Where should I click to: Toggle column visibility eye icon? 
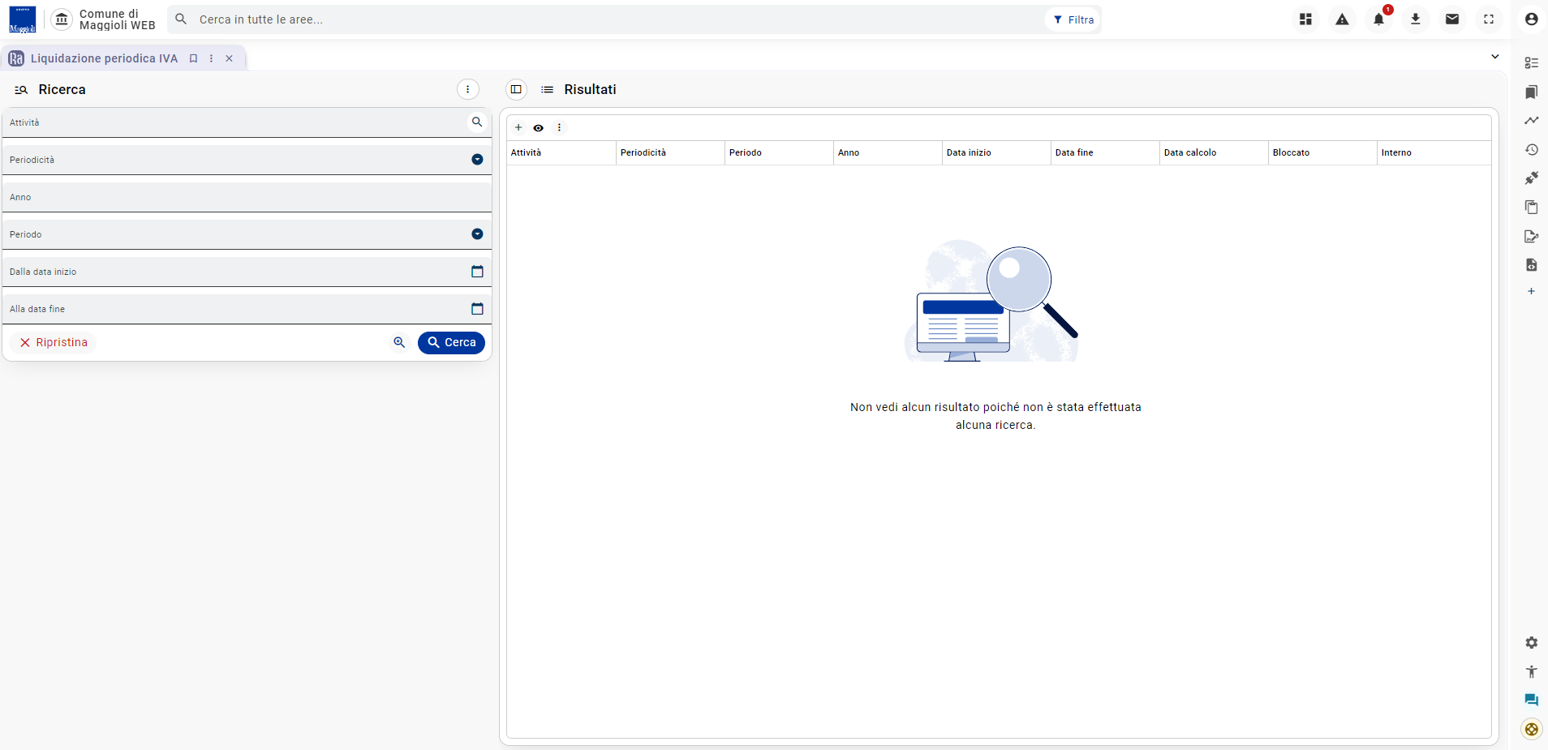[538, 128]
